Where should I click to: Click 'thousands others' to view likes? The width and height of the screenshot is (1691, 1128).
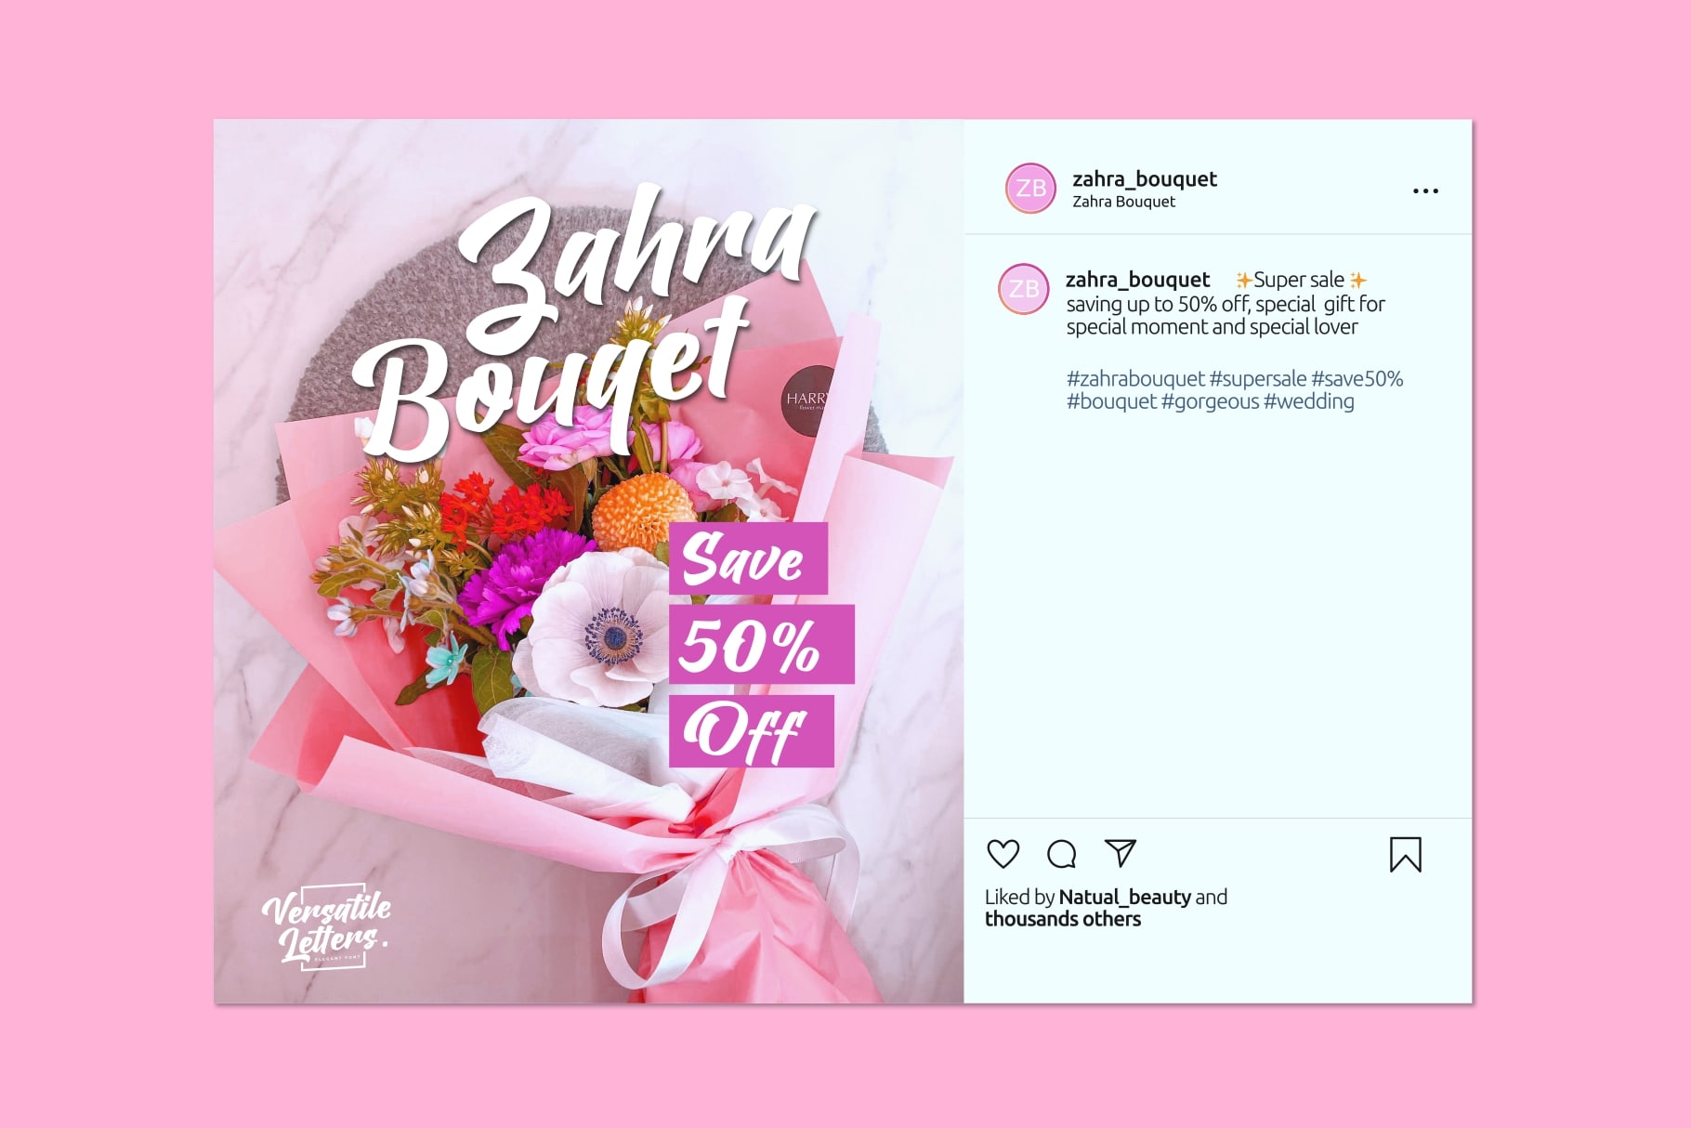coord(1063,919)
